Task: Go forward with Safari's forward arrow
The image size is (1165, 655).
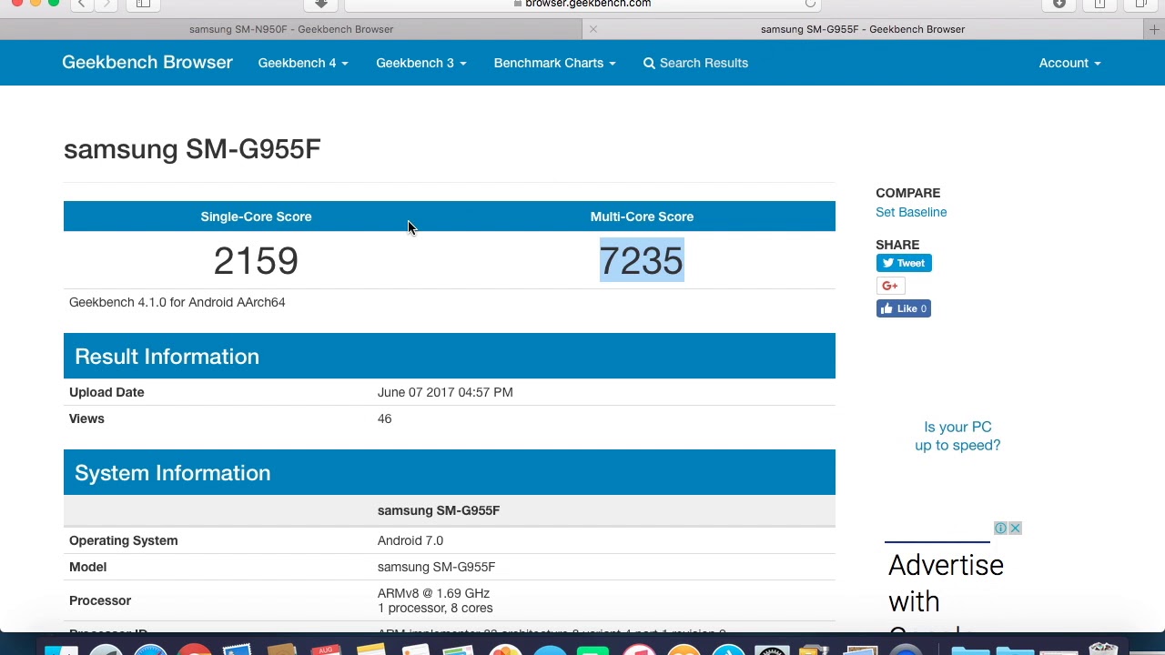Action: [106, 4]
